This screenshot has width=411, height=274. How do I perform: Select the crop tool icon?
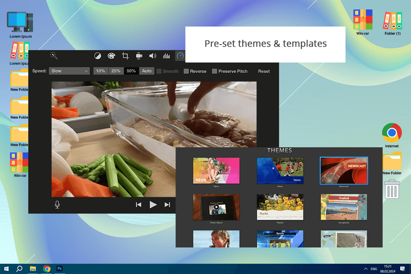click(125, 56)
